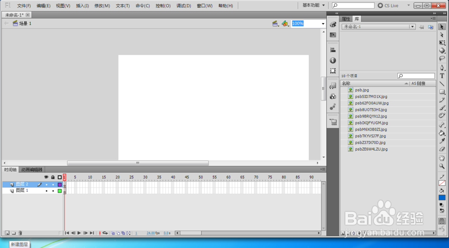Open the Components panel icon
Screen dimensions: 449x248
pos(333,96)
